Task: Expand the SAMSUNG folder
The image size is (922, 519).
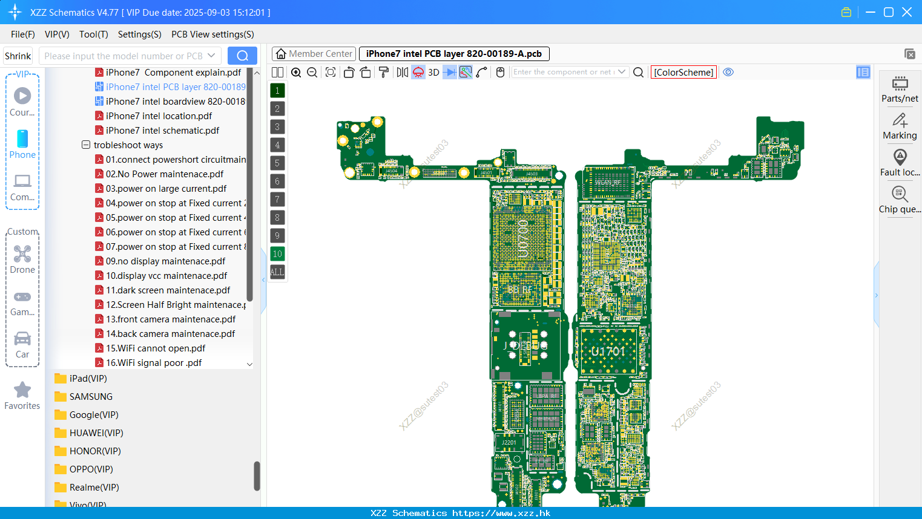Action: 84,397
